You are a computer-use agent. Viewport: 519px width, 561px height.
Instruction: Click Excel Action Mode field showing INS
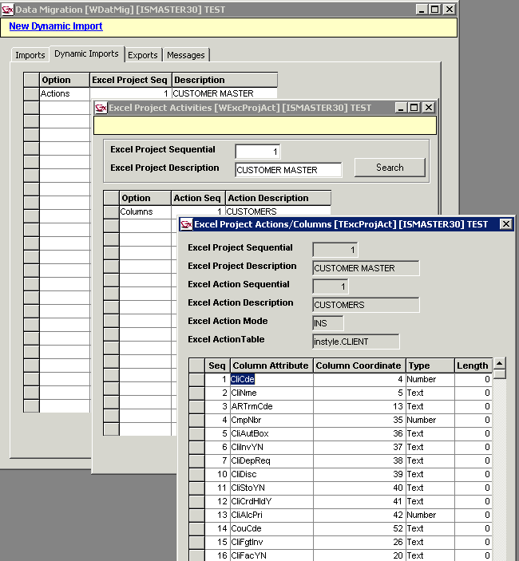(328, 323)
